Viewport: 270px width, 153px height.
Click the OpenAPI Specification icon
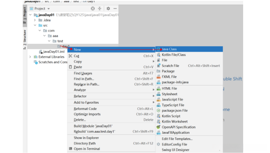[158, 127]
